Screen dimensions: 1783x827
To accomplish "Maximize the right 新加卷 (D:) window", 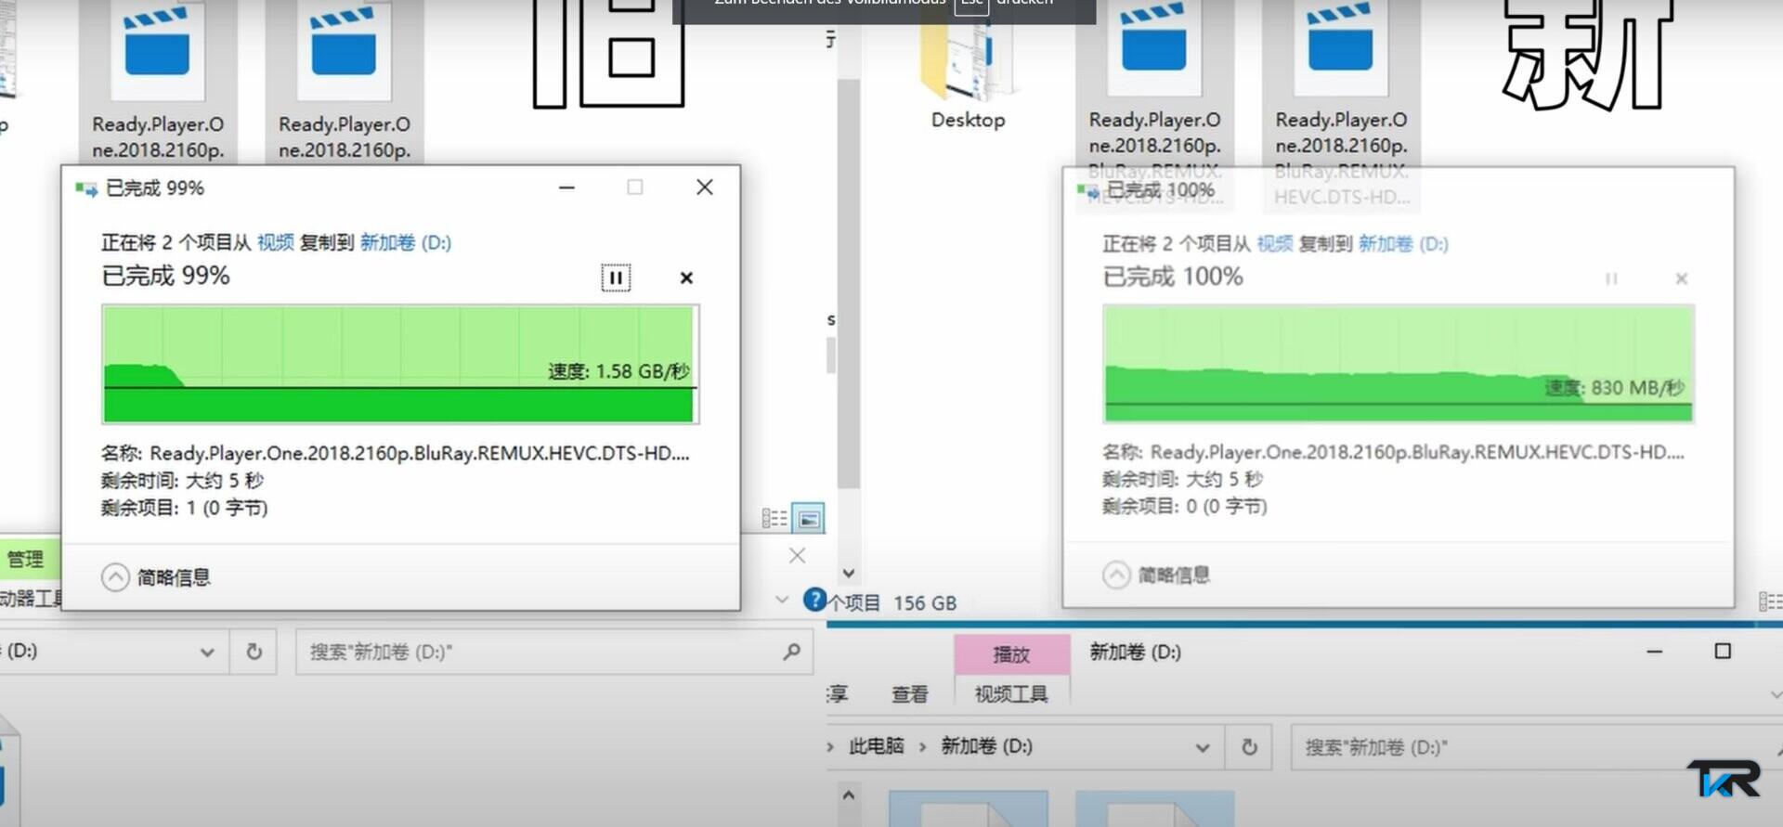I will tap(1723, 652).
